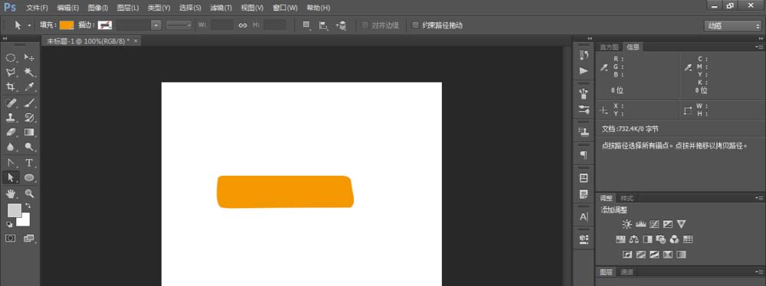Screen dimensions: 766x286
Task: Open the stroke color swatch
Action: pyautogui.click(x=104, y=25)
